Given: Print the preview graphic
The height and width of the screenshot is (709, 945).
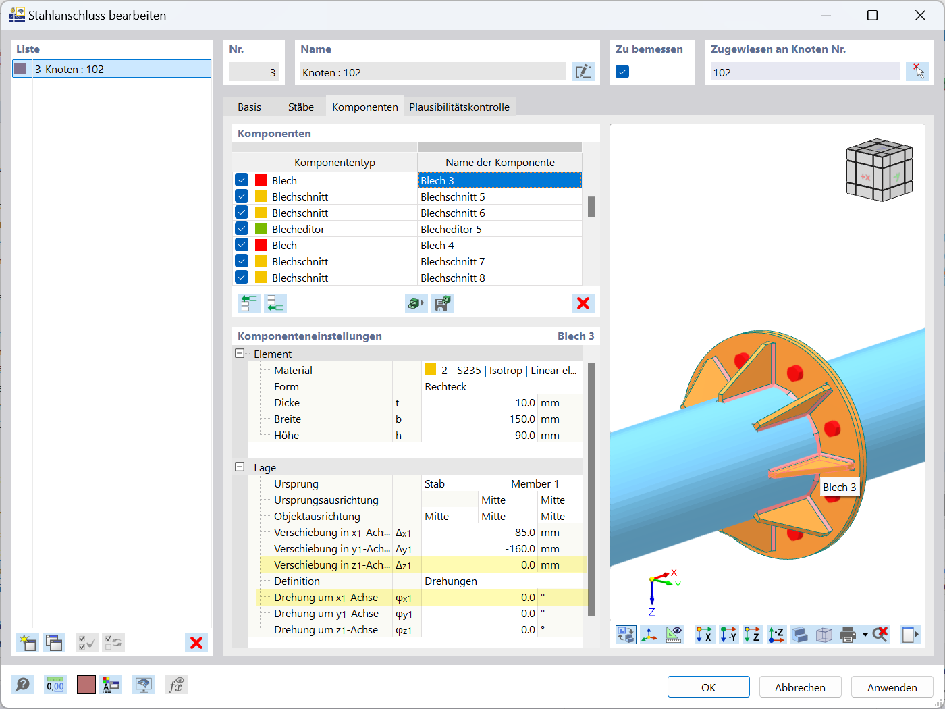Looking at the screenshot, I should click(848, 635).
